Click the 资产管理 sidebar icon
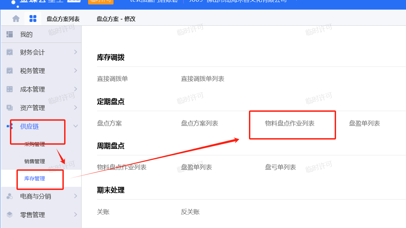The image size is (406, 228). [10, 107]
